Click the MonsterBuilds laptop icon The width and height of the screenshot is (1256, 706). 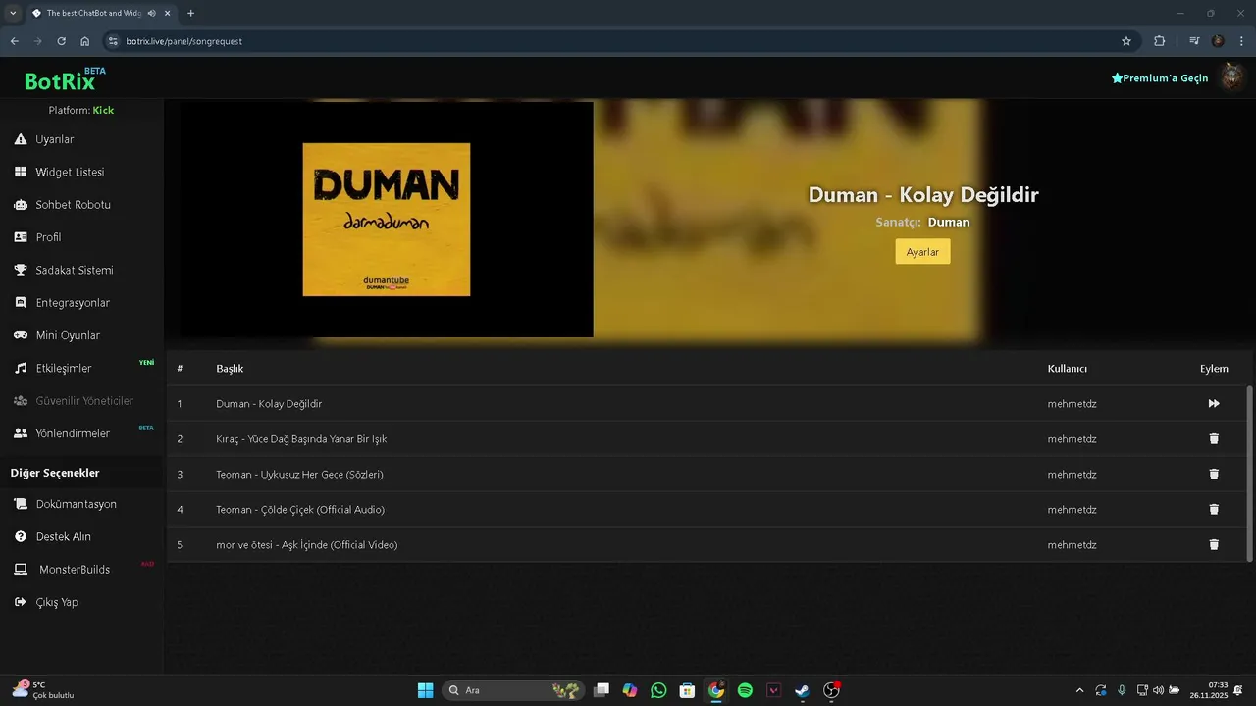click(x=21, y=570)
